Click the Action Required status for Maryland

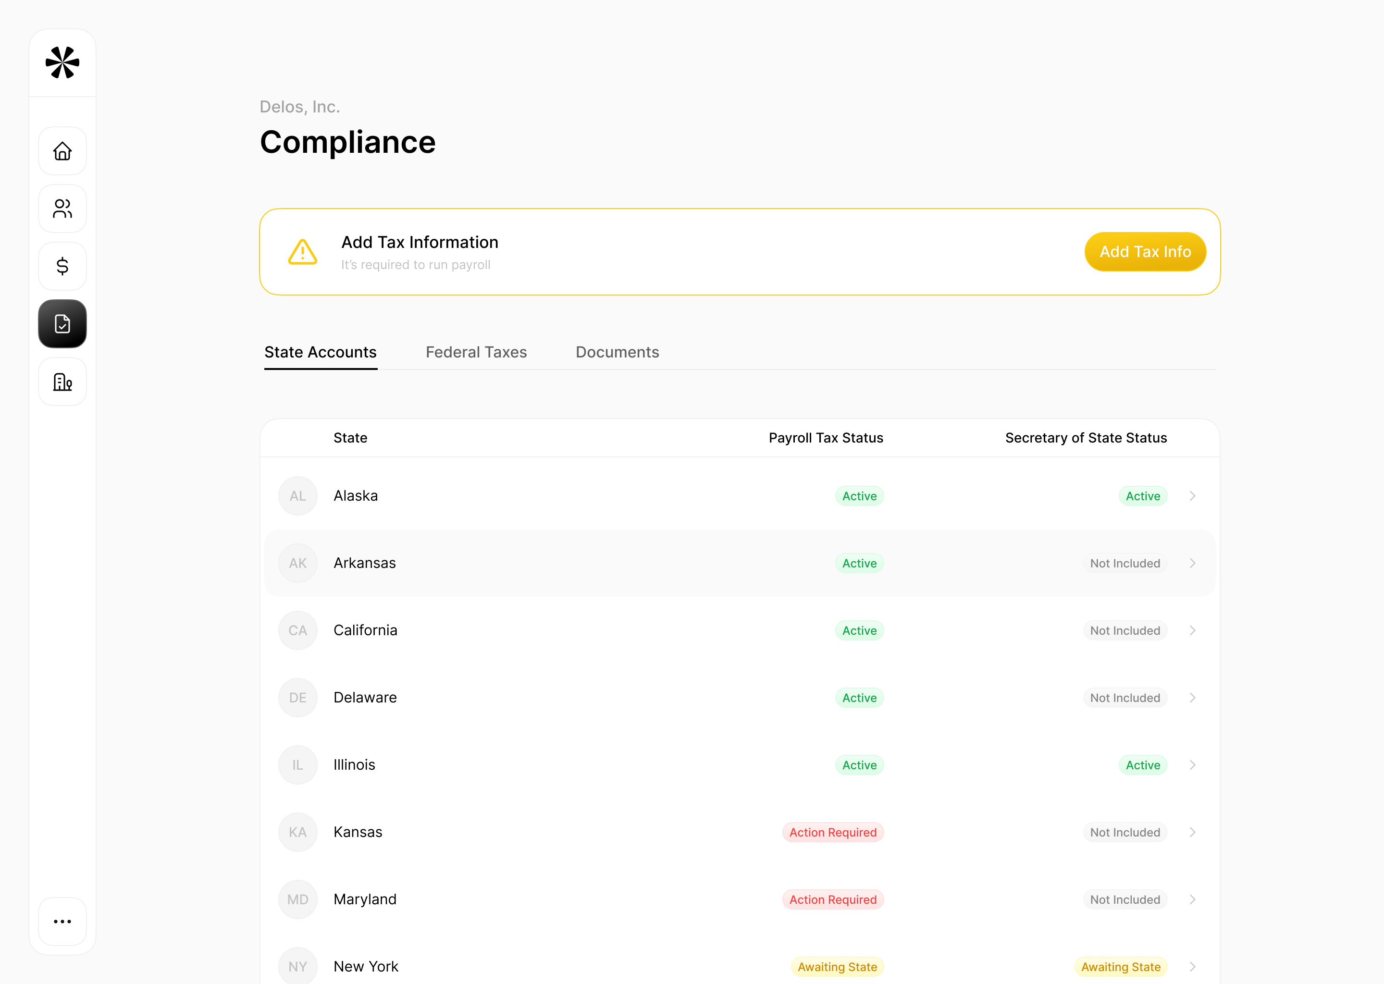[x=833, y=899]
